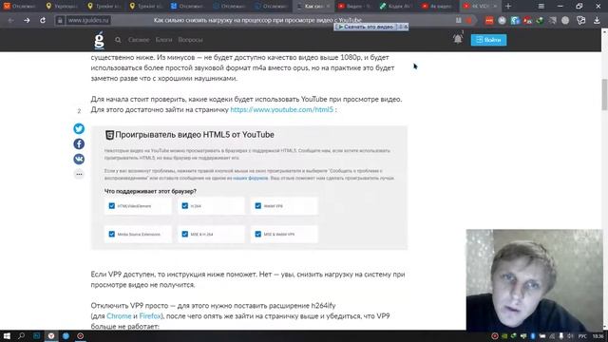Click the Yandex Browser taskbar icon
This screenshot has height=342, width=608.
50,336
